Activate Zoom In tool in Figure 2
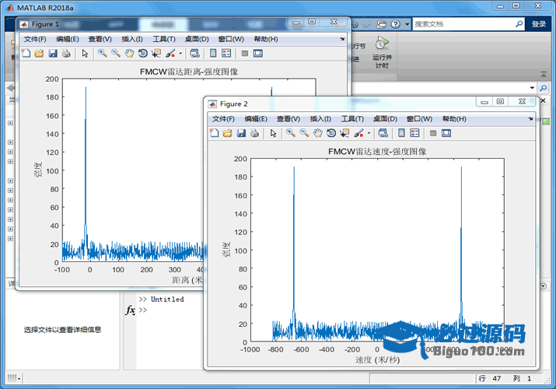 (291, 133)
